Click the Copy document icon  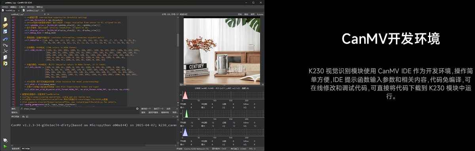pos(5,58)
